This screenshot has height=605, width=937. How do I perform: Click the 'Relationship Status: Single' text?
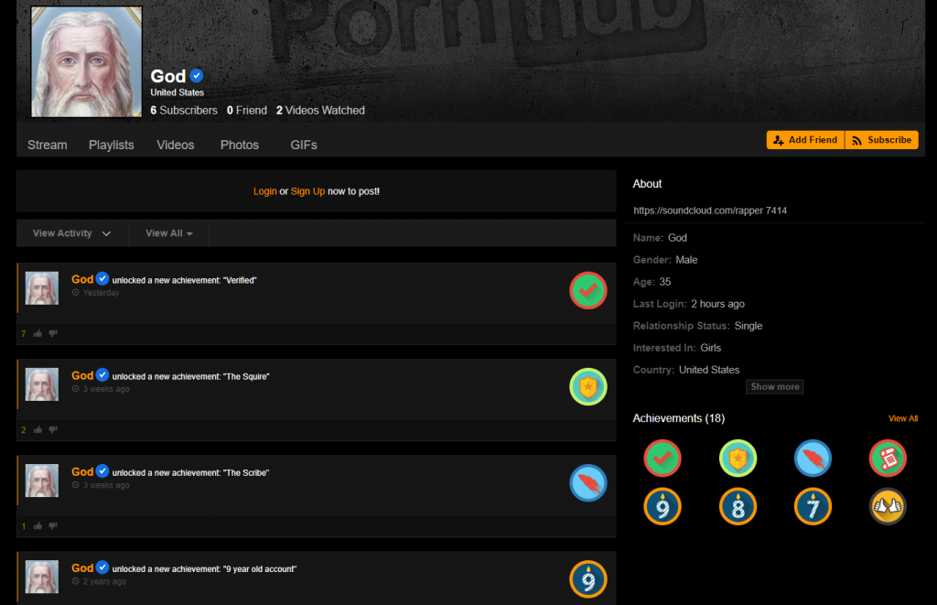coord(697,326)
